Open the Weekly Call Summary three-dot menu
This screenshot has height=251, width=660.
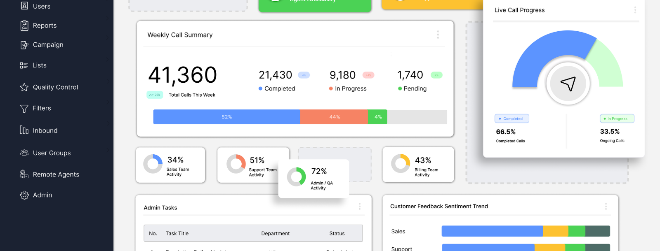[438, 35]
